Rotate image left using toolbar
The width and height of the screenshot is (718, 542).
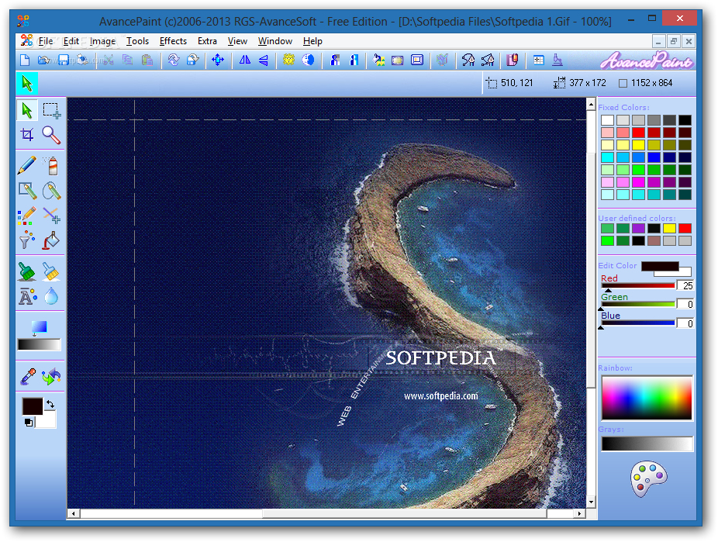coord(173,60)
